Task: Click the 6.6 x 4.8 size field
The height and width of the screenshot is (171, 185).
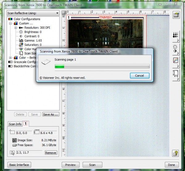Action: 49,133
